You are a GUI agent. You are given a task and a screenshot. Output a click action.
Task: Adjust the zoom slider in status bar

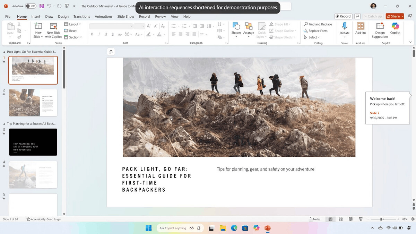click(x=381, y=219)
